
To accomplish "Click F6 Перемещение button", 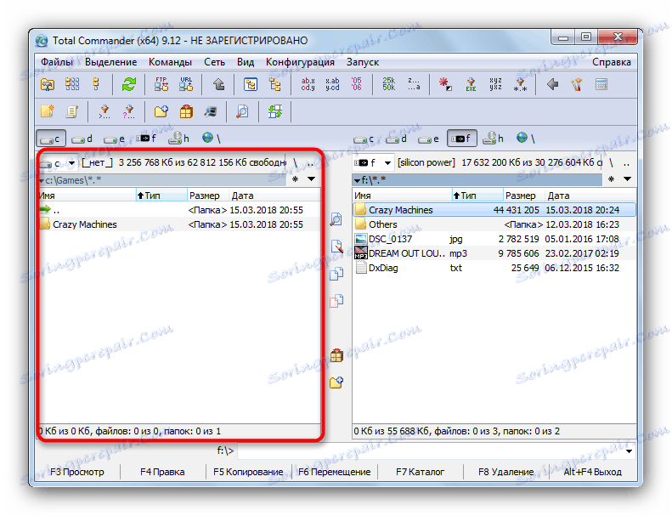I will (x=334, y=472).
